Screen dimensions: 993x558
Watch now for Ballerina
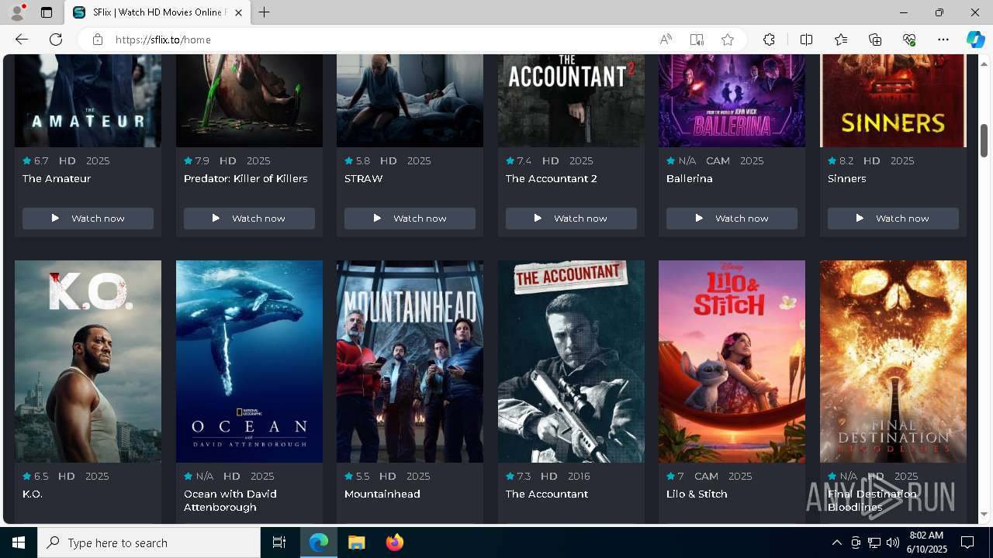pos(732,219)
